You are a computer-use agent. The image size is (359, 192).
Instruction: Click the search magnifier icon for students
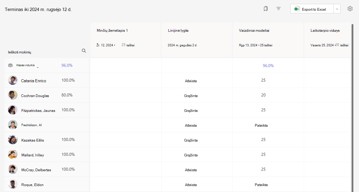pos(84,51)
